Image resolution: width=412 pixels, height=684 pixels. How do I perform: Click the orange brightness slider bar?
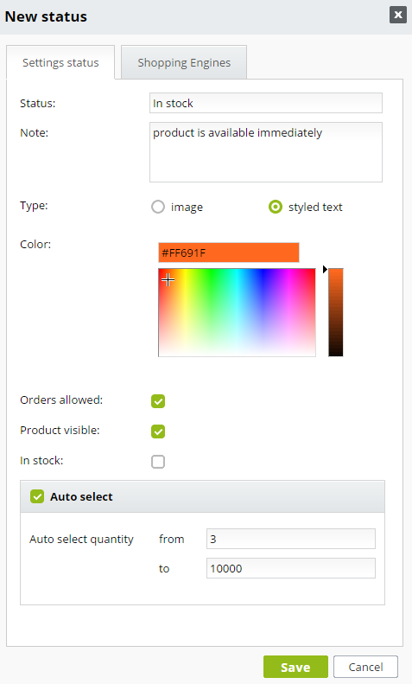coord(336,312)
